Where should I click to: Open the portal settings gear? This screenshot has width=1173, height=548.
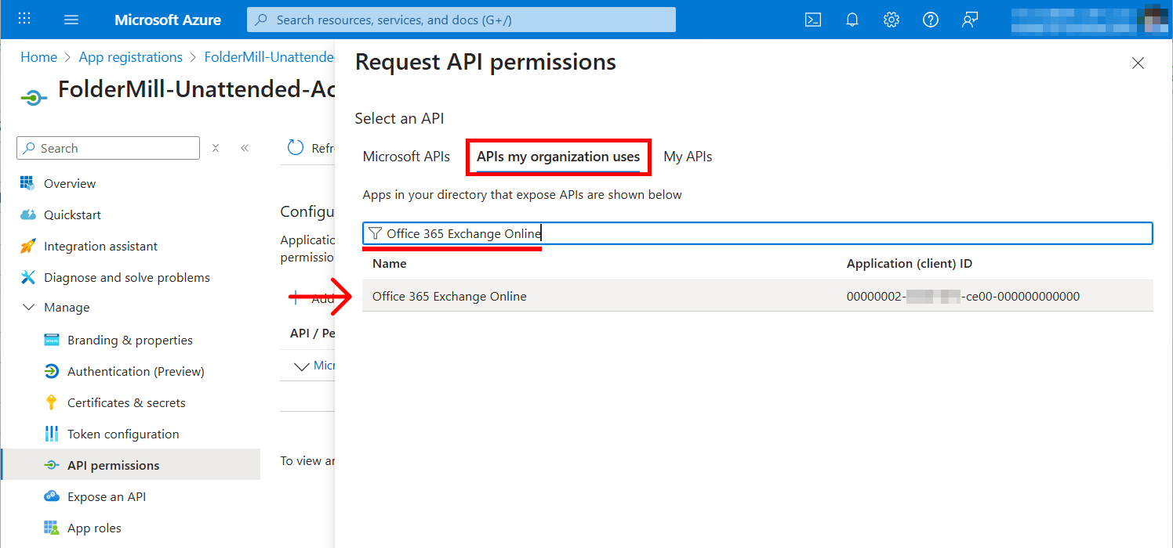[x=892, y=20]
